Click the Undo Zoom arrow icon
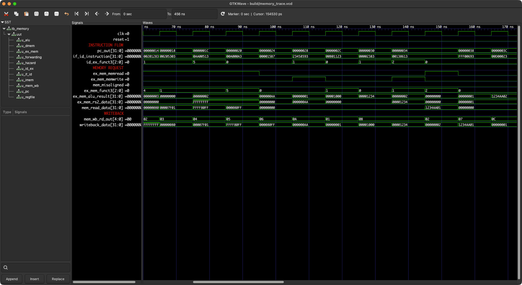Image resolution: width=522 pixels, height=285 pixels. pos(67,14)
